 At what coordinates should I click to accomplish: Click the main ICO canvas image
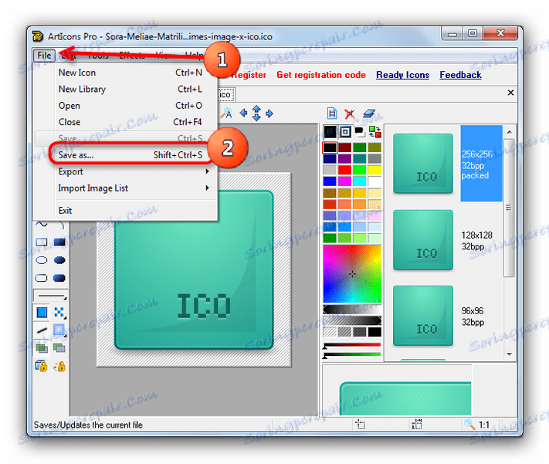tap(195, 270)
